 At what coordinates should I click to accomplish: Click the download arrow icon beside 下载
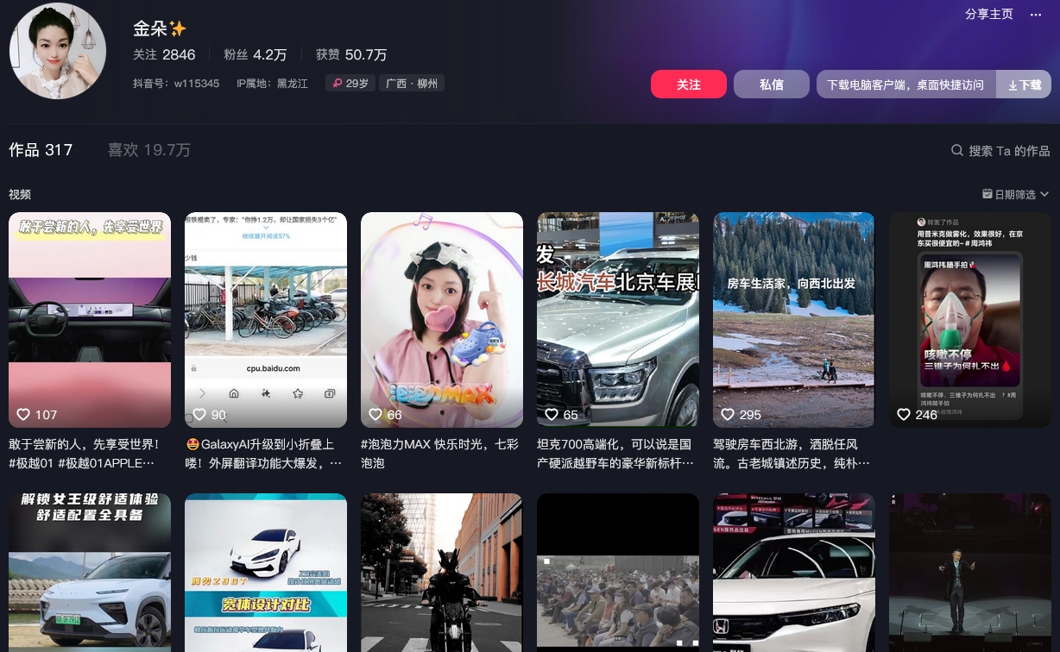pyautogui.click(x=1013, y=85)
